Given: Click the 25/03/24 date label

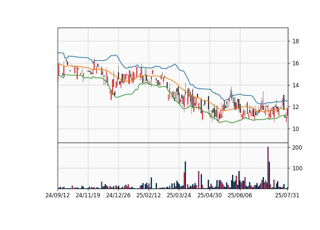Looking at the screenshot, I should (179, 195).
